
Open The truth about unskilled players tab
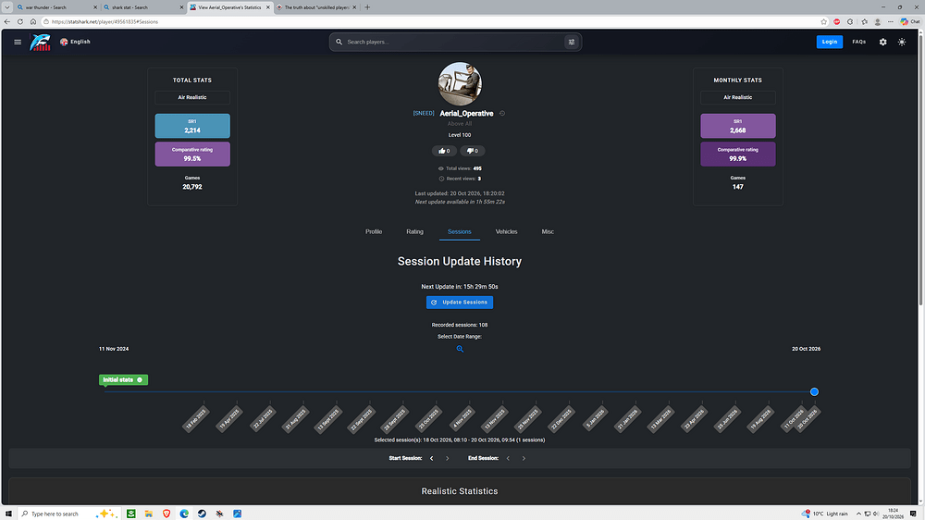tap(316, 7)
